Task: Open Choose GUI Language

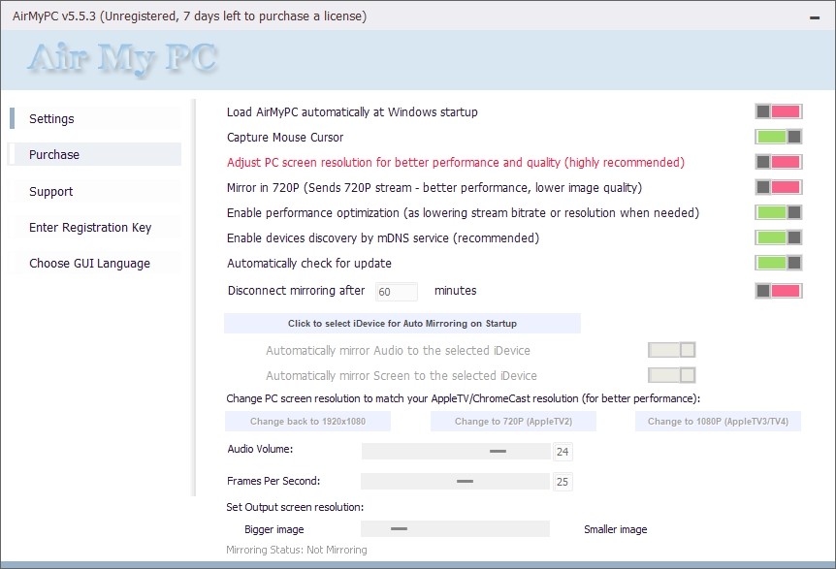Action: pos(95,264)
